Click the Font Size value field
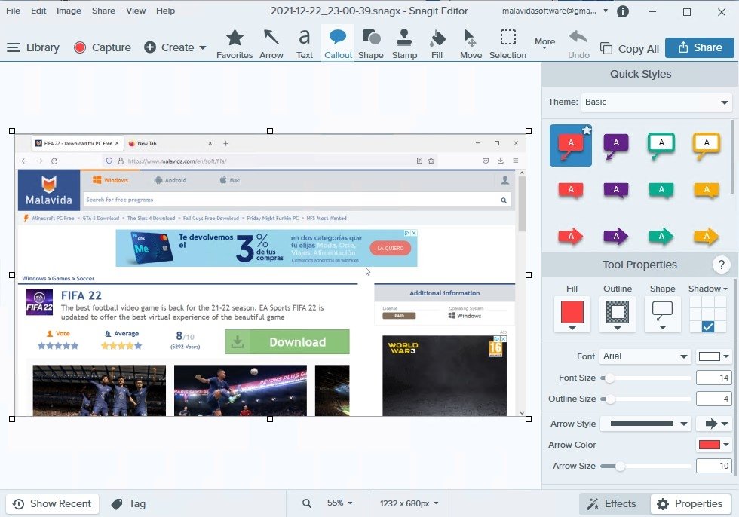Image resolution: width=739 pixels, height=517 pixels. point(713,378)
